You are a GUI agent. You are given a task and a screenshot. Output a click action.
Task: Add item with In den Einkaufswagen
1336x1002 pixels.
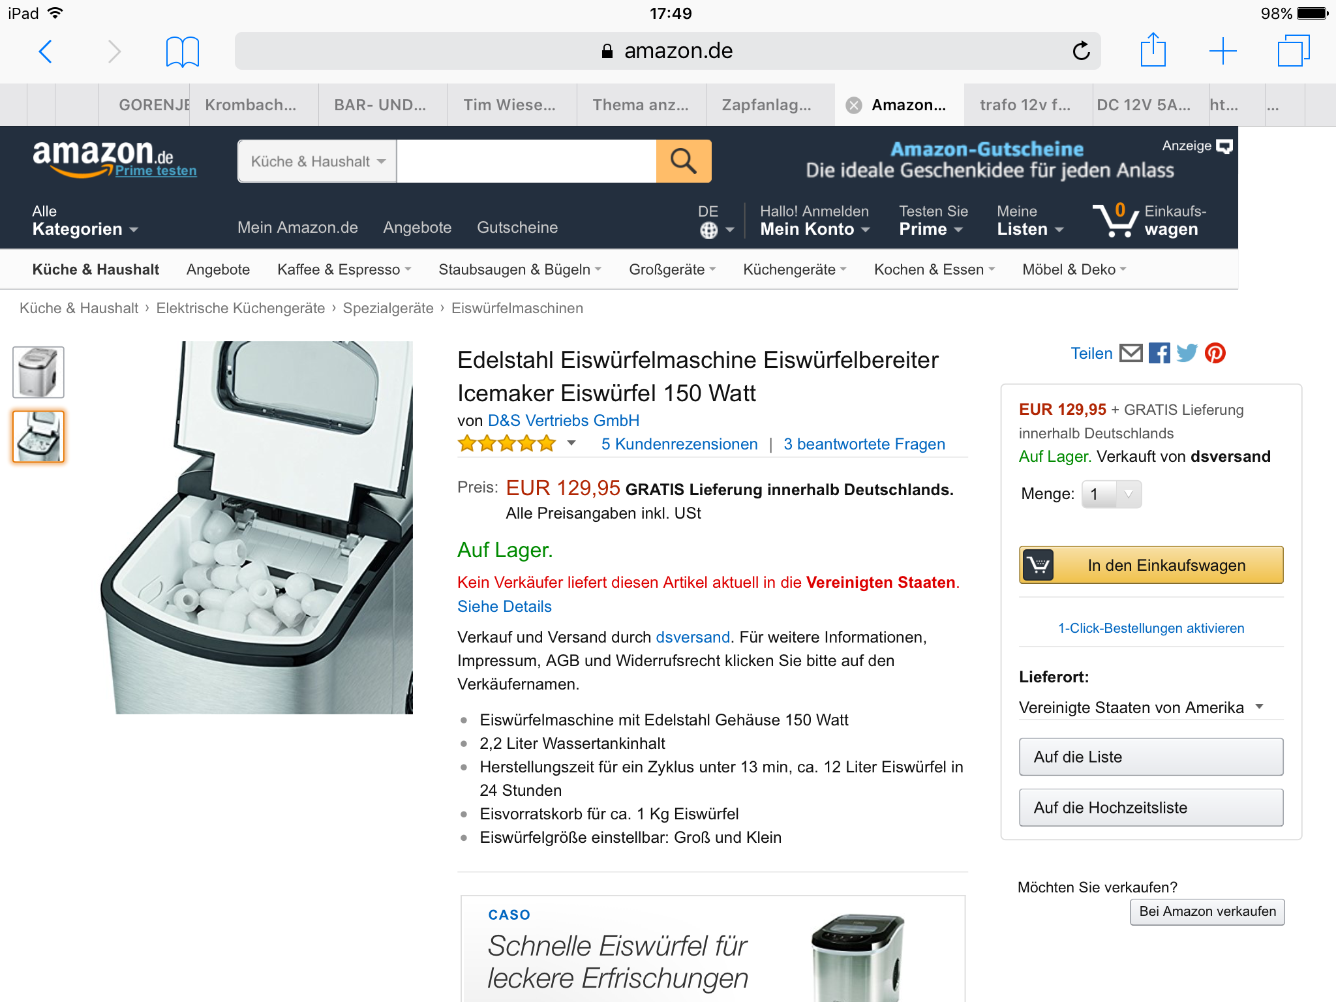1151,565
